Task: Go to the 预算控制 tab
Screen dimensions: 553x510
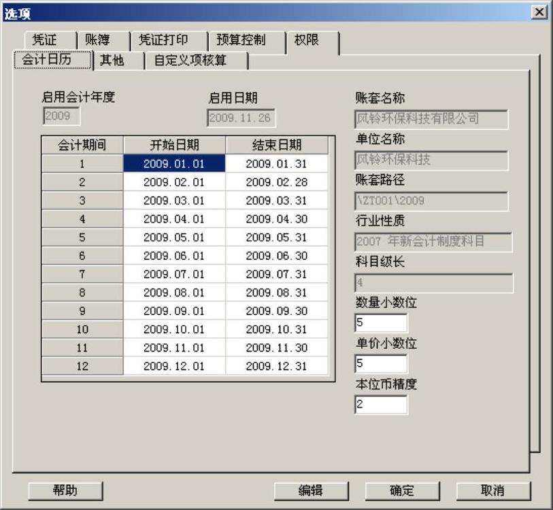Action: tap(246, 40)
